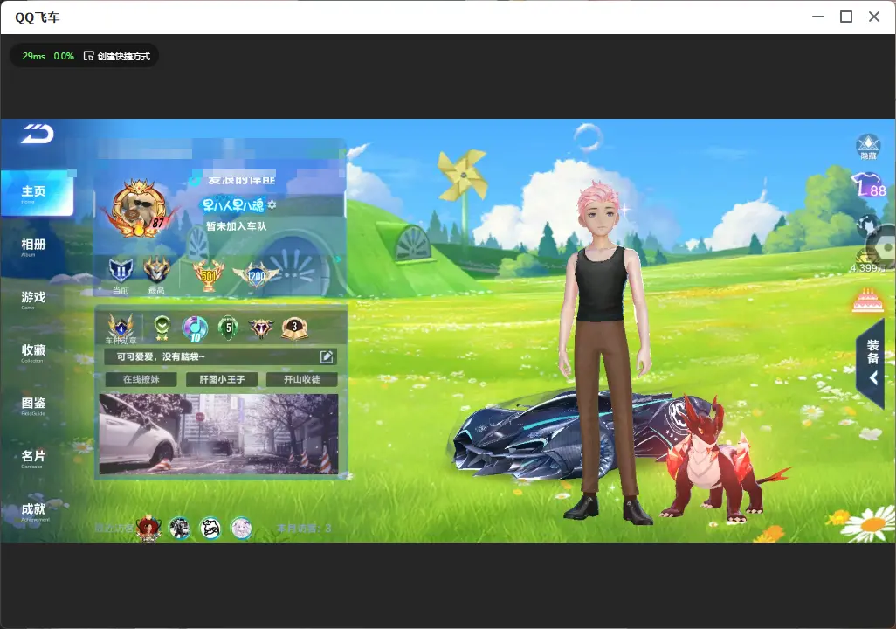The width and height of the screenshot is (896, 629).
Task: Click the back arrow logo icon
Action: 38,135
